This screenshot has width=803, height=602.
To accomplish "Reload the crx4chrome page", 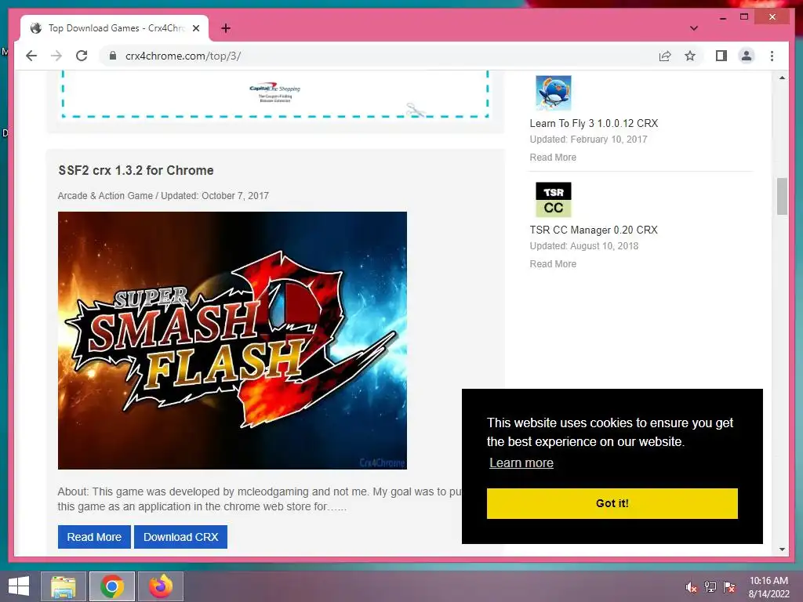I will [82, 56].
